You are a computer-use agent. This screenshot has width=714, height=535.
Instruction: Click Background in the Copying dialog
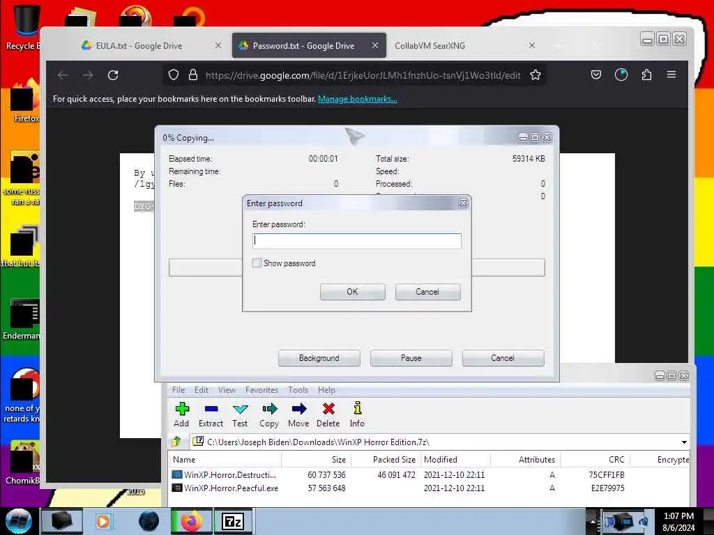point(319,358)
